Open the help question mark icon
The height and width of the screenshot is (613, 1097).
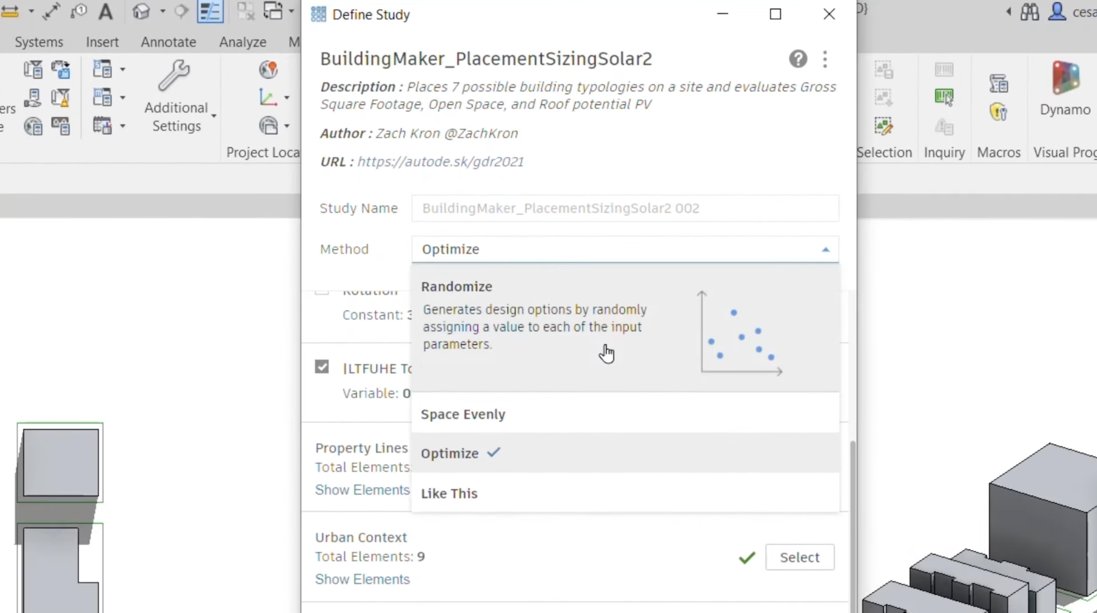coord(798,59)
